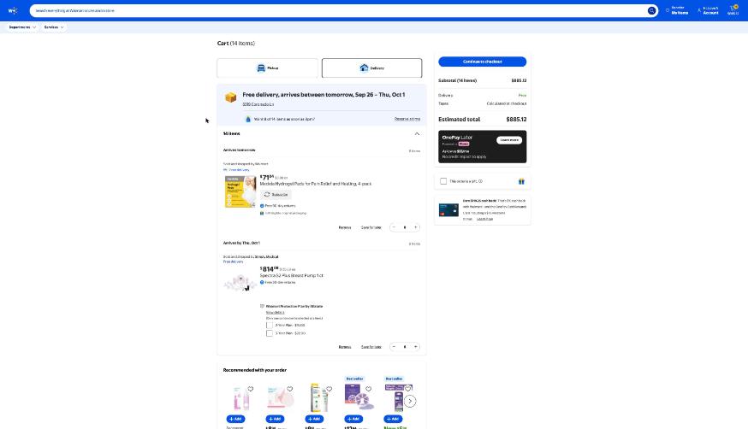Open the cart icon in header
The image size is (748, 429).
(x=733, y=10)
